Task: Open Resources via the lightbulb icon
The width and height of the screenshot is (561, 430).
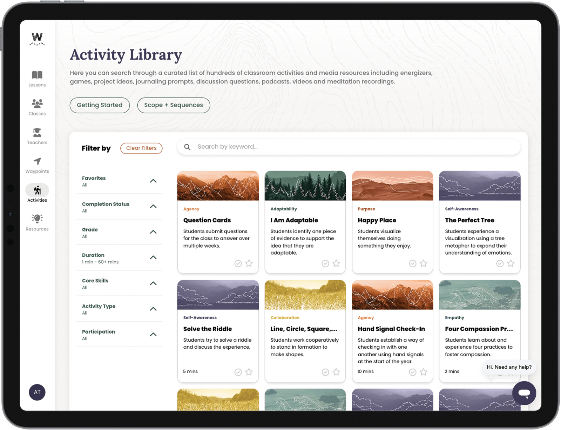Action: coord(37,219)
